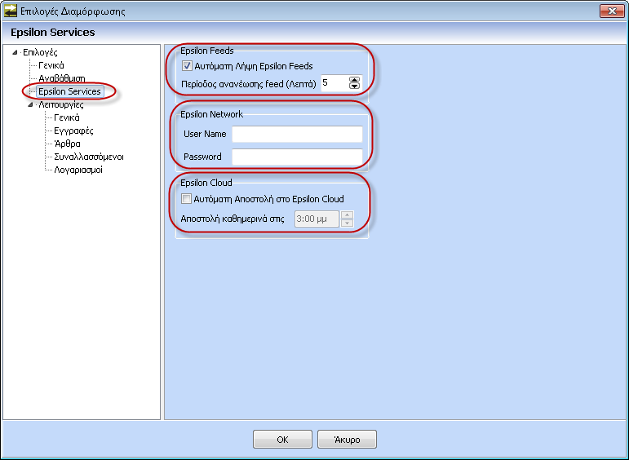629x460 pixels.
Task: Decrease the feed refresh period
Action: [354, 86]
